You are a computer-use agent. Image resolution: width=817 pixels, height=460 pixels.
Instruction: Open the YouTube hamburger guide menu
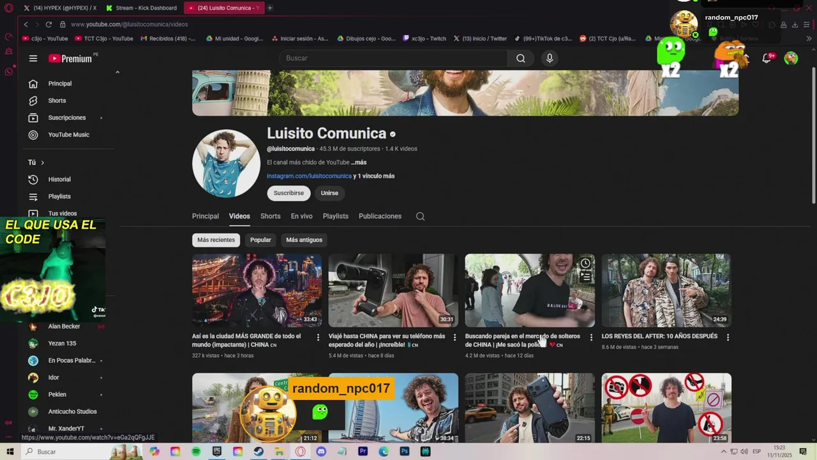click(33, 58)
